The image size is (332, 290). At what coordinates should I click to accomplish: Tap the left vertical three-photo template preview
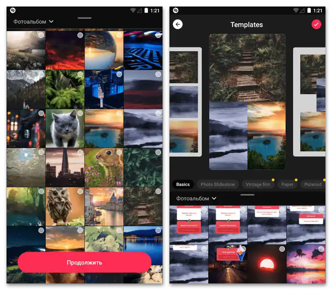coord(185,102)
